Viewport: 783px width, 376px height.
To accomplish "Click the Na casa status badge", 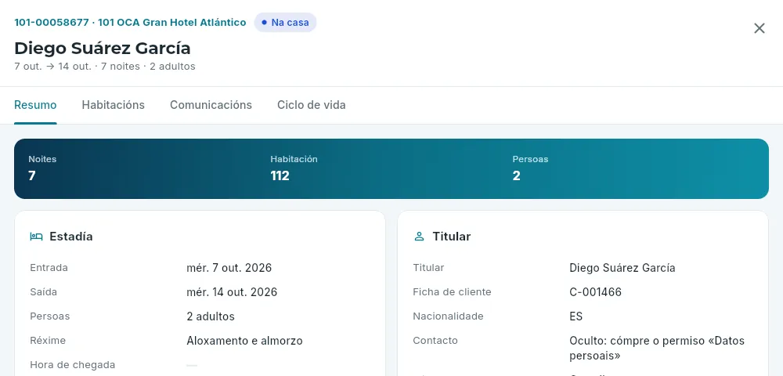I will coord(285,23).
